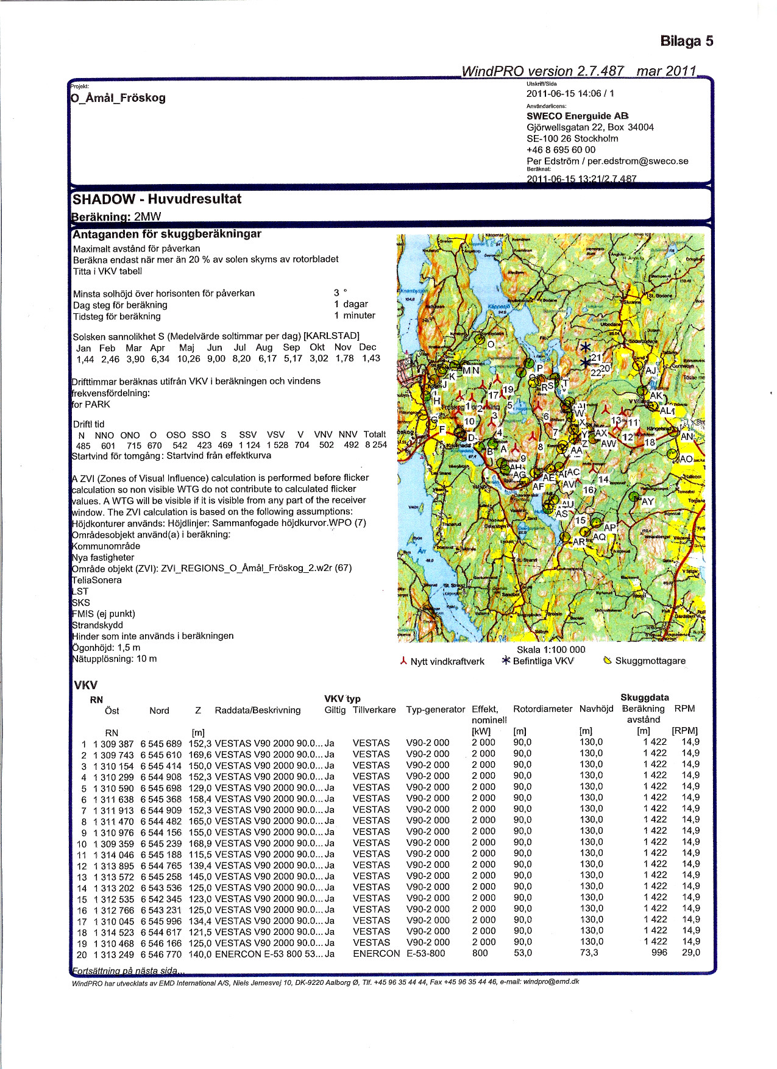This screenshot has width=777, height=1069.
Task: Click the AY shadow receptor label on the map
Action: click(648, 502)
